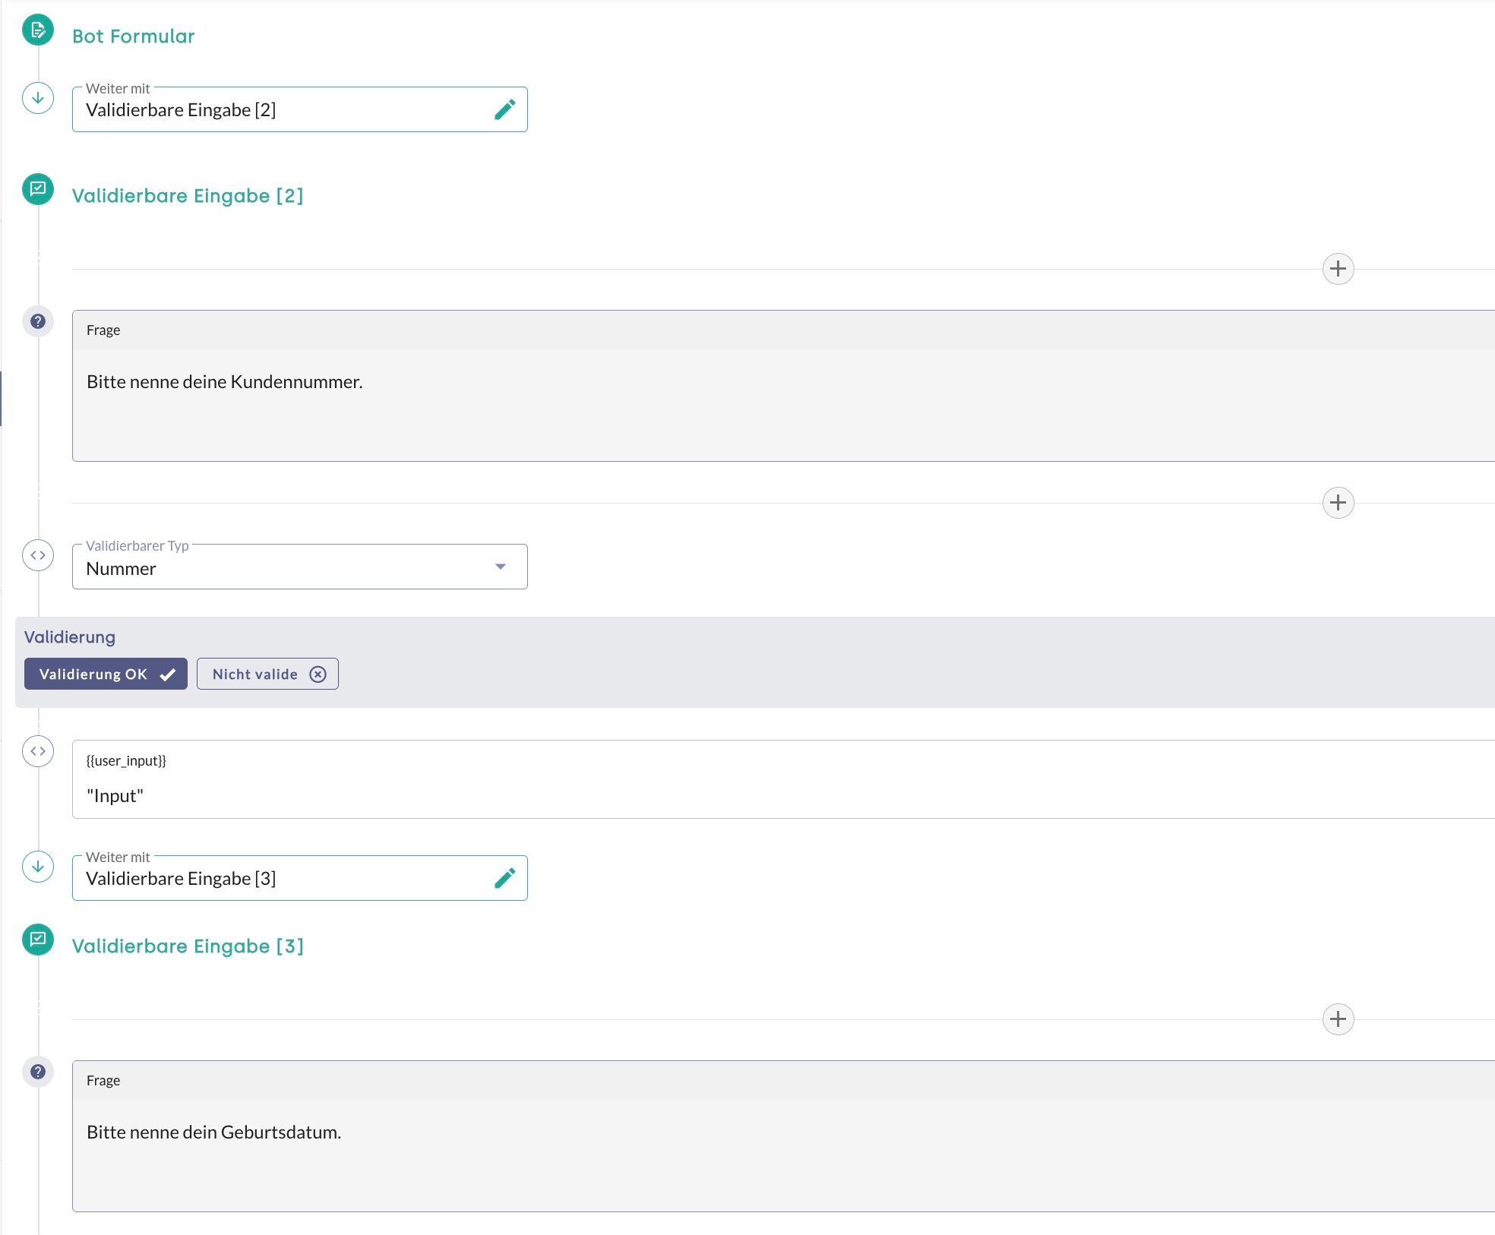
Task: Click code brackets icon beside user_input field
Action: [x=37, y=751]
